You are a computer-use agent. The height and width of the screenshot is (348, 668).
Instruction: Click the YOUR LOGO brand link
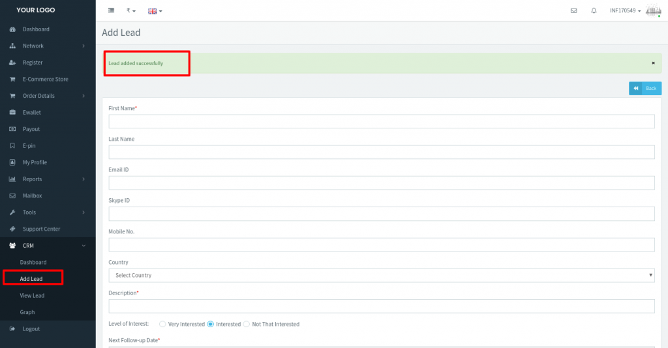tap(36, 10)
